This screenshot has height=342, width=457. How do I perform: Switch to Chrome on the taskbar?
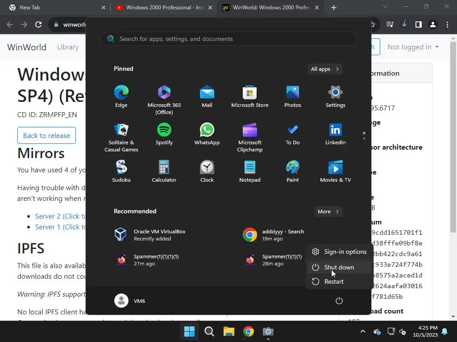(x=248, y=331)
